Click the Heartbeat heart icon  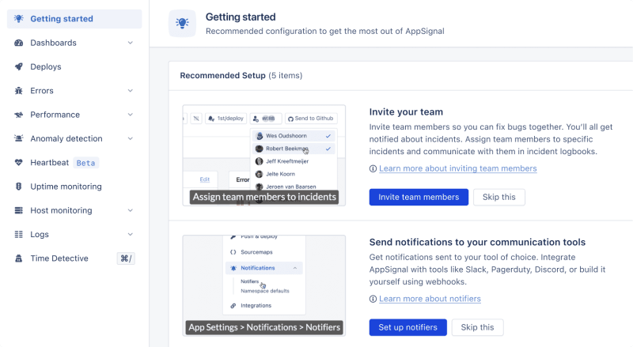[19, 163]
